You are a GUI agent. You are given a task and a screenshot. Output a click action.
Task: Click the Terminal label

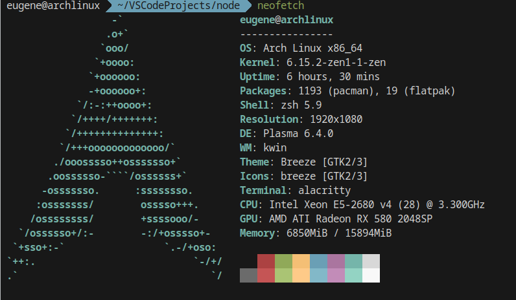[x=263, y=190]
